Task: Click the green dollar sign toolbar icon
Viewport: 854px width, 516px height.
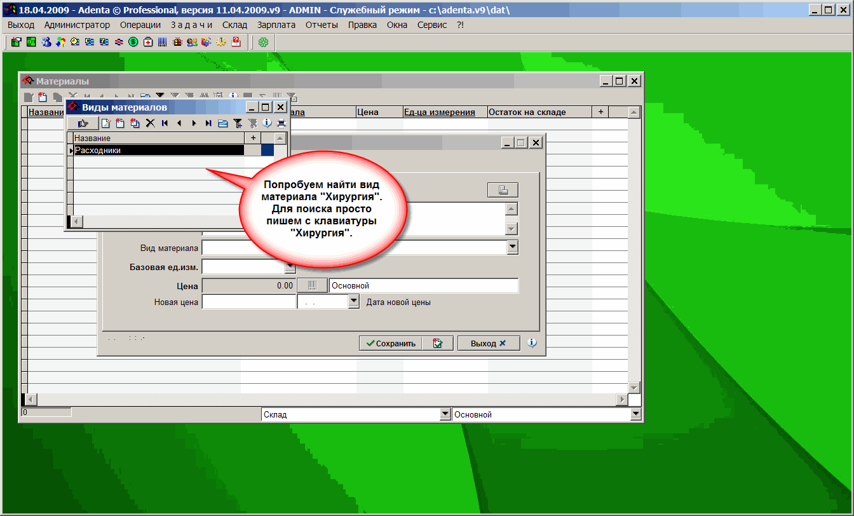Action: [x=133, y=43]
